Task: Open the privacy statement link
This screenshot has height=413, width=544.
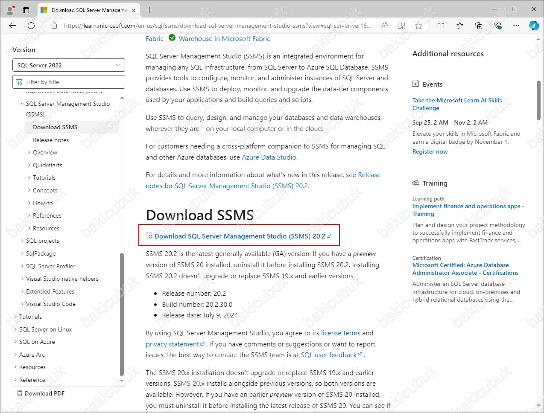Action: pyautogui.click(x=175, y=344)
